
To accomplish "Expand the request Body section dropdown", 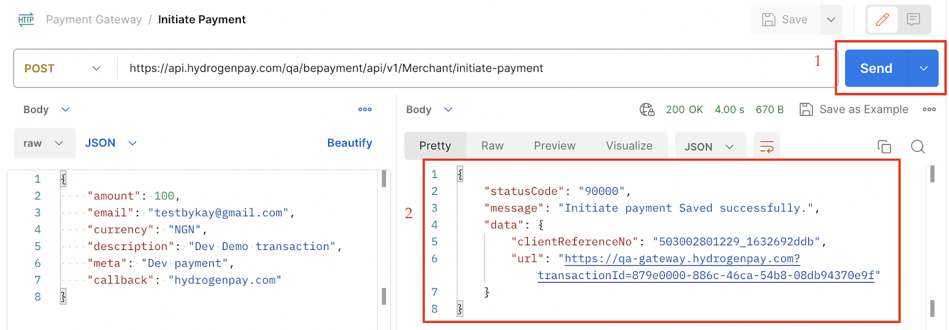I will [x=47, y=110].
